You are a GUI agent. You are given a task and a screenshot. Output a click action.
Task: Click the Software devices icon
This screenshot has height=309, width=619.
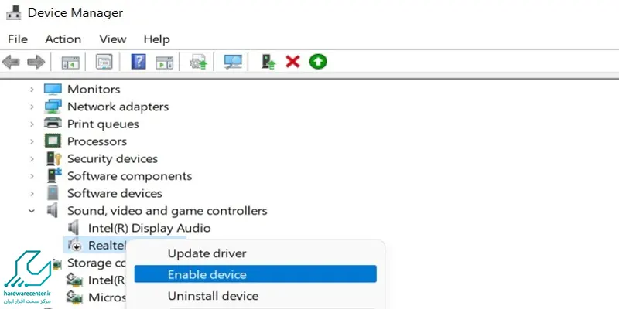pos(53,193)
